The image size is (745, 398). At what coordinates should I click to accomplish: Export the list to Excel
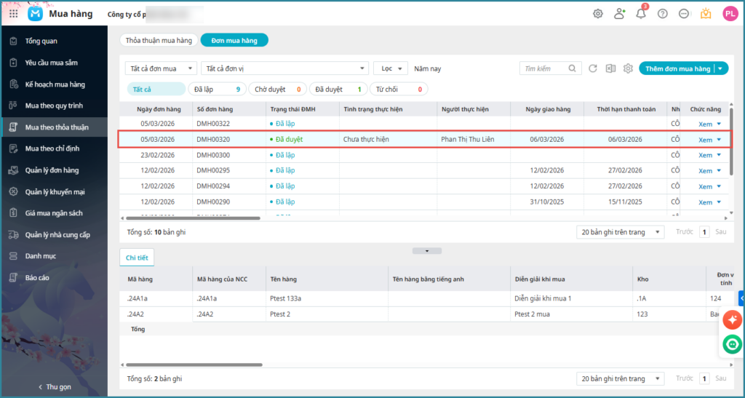point(610,68)
